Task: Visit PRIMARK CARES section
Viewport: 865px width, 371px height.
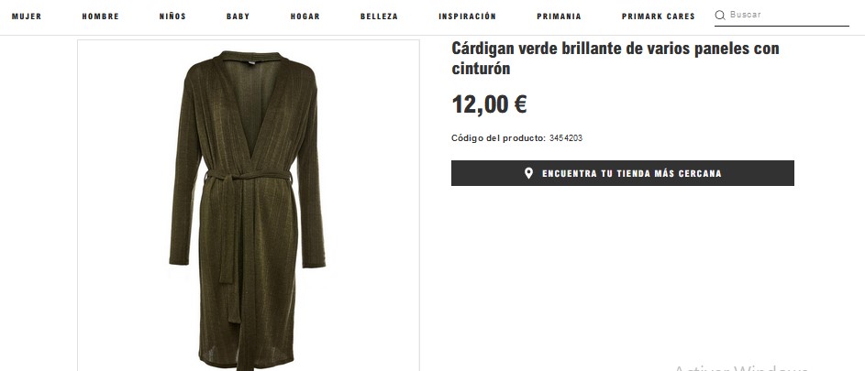Action: [658, 16]
